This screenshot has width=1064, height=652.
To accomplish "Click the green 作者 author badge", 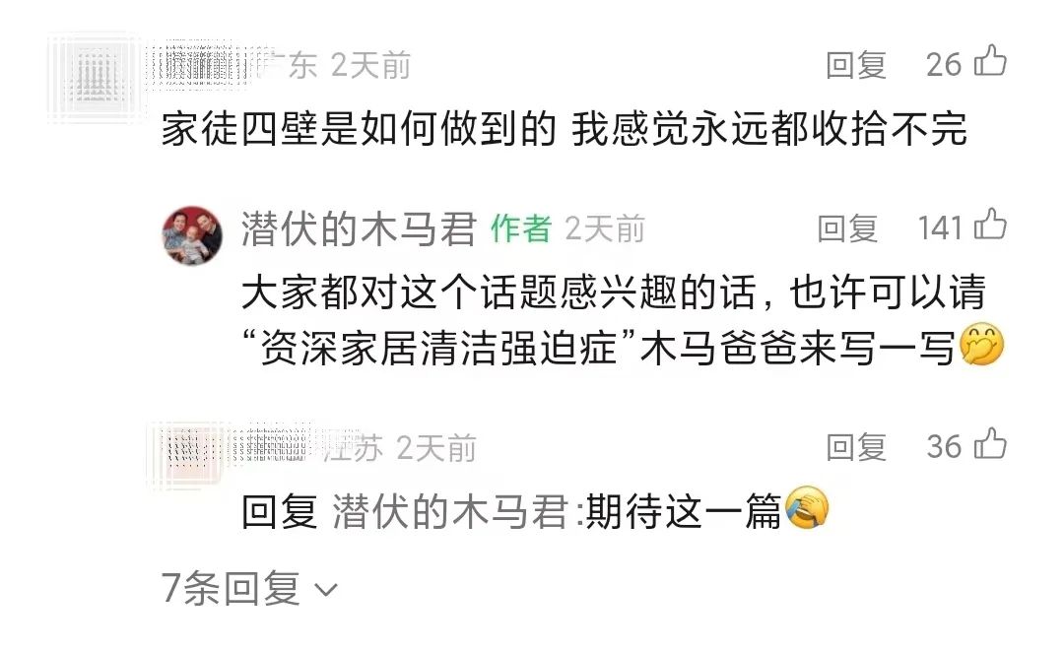I will coord(520,228).
